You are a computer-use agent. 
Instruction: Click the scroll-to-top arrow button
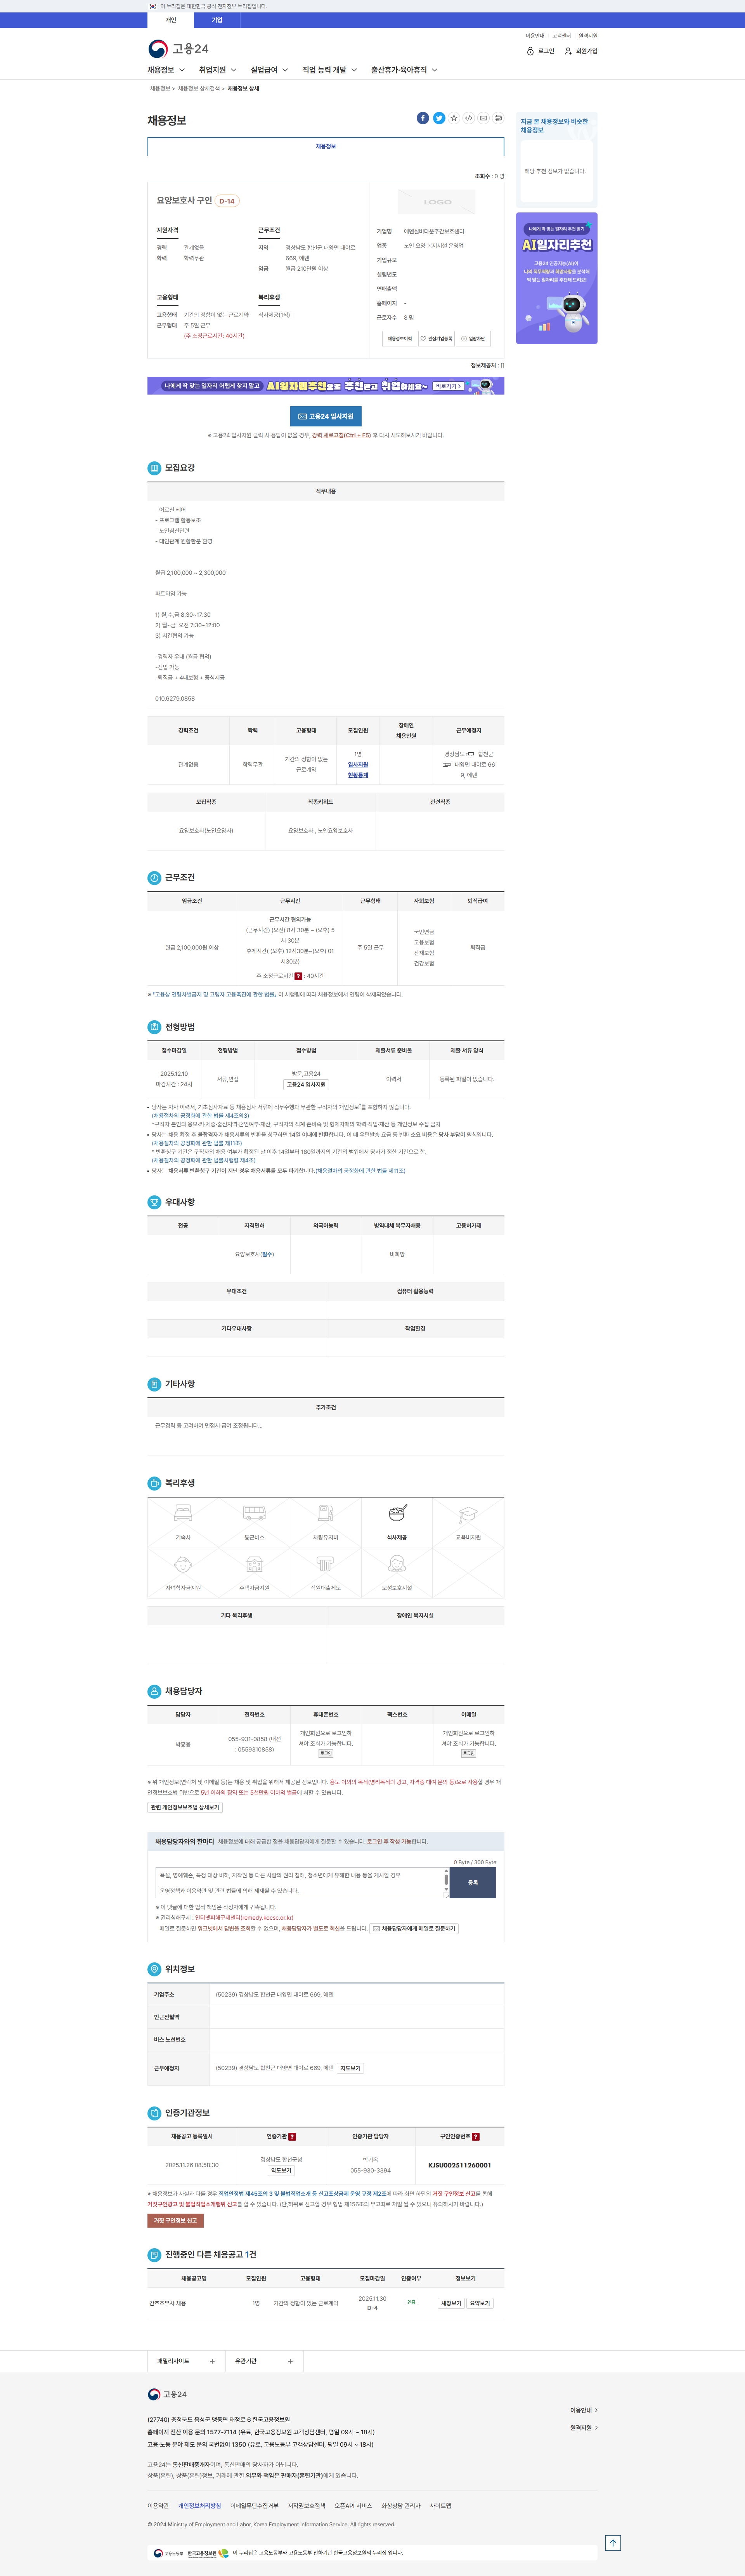(613, 2543)
